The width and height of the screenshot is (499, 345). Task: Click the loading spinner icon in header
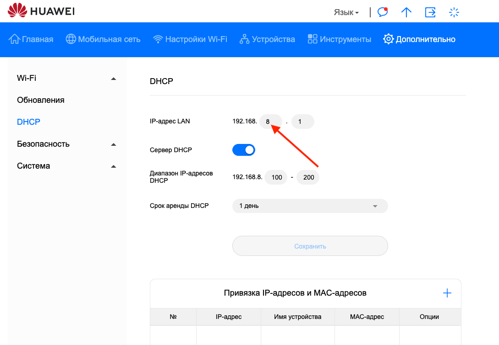[x=454, y=12]
